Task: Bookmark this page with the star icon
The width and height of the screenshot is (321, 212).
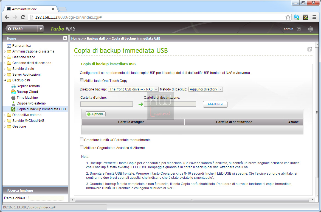Action: (x=288, y=17)
